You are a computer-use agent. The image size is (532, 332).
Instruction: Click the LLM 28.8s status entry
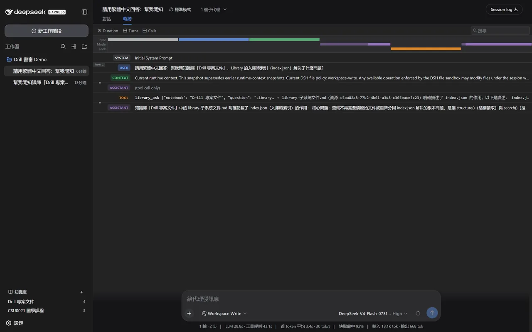click(x=234, y=326)
